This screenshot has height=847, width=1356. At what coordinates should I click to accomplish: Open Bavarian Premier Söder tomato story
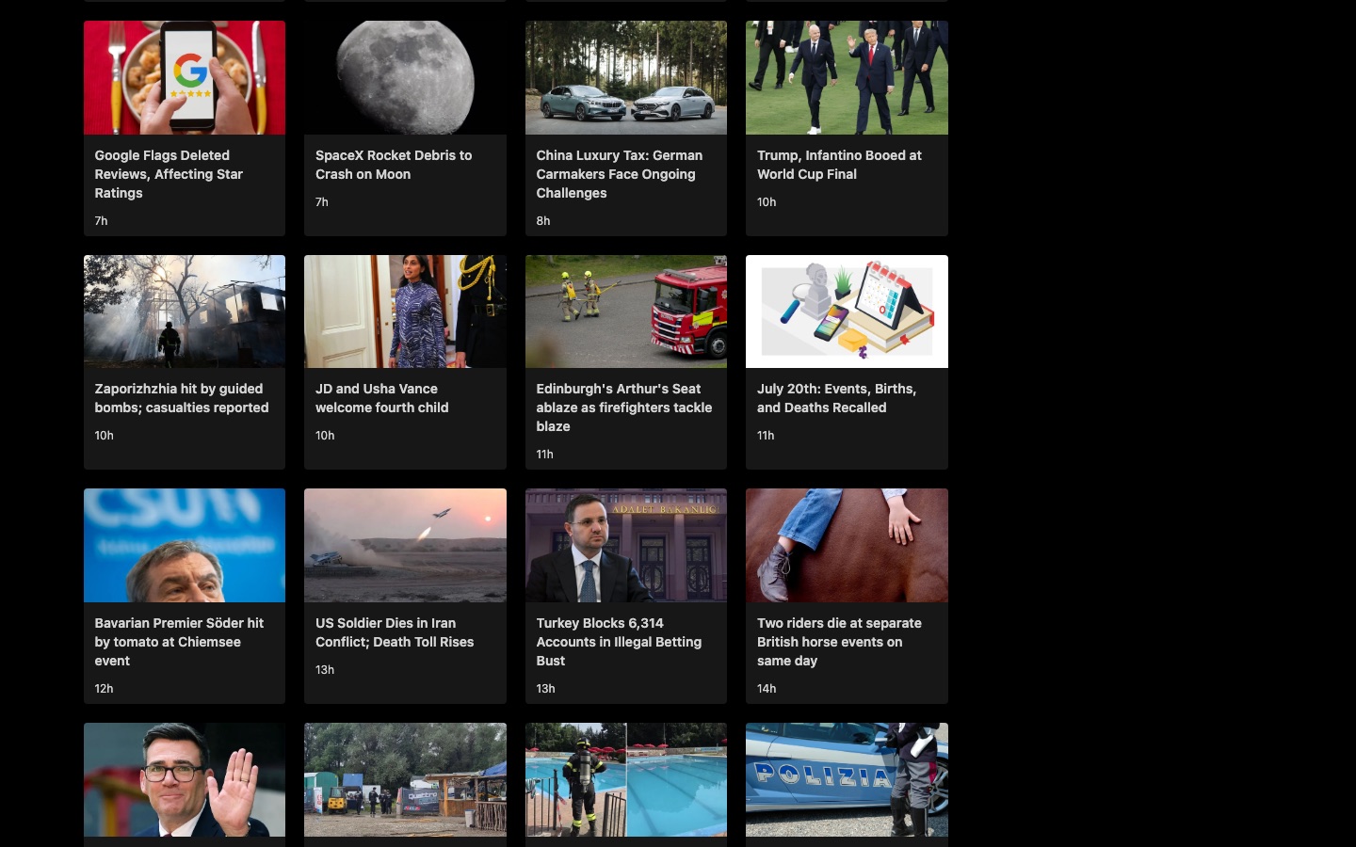point(179,642)
